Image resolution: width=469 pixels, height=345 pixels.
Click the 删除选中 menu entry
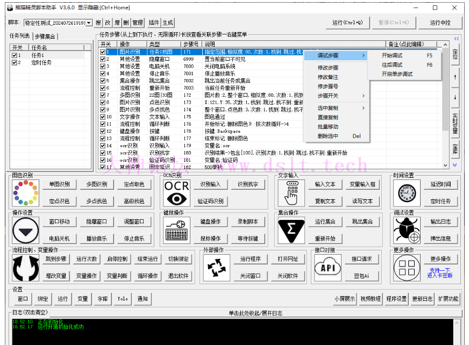point(328,136)
